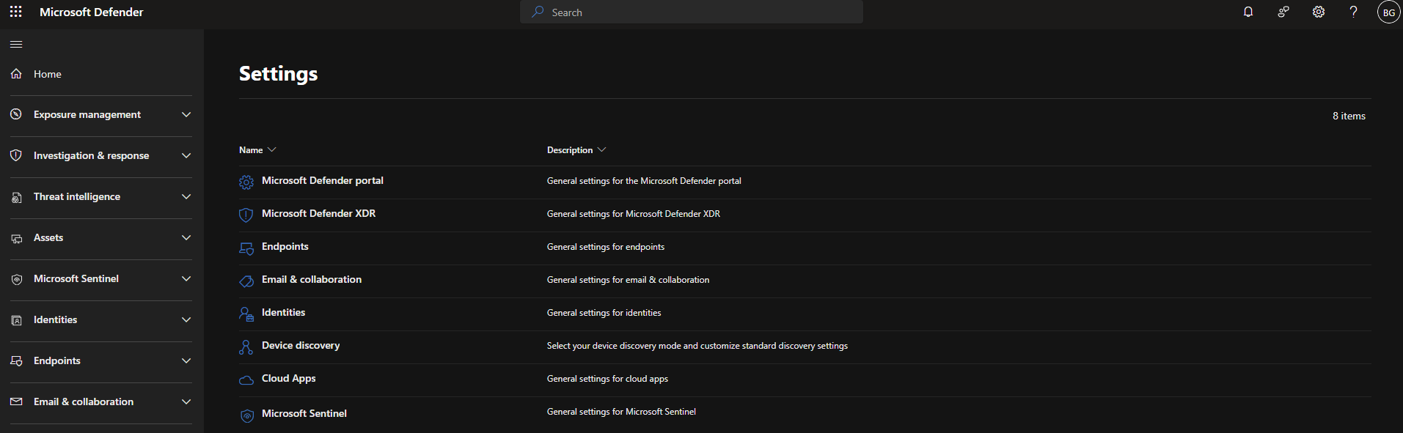Select Assets in the left navigation

[x=48, y=238]
